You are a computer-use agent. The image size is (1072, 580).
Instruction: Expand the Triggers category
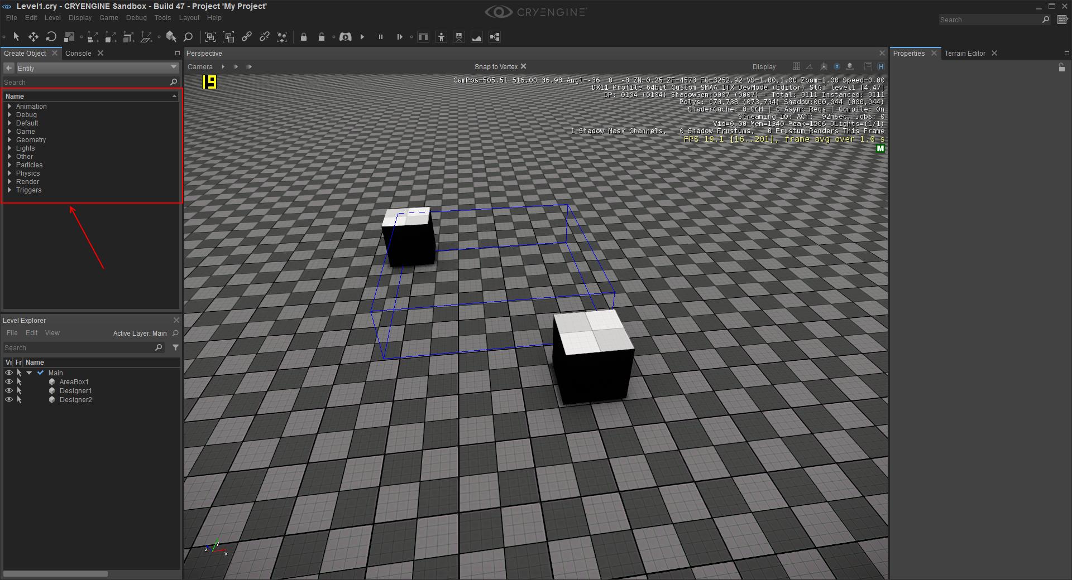coord(9,190)
